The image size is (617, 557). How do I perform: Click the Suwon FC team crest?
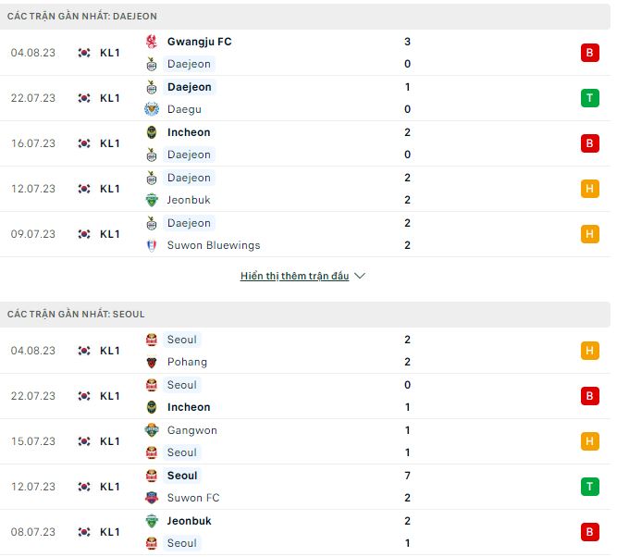152,498
